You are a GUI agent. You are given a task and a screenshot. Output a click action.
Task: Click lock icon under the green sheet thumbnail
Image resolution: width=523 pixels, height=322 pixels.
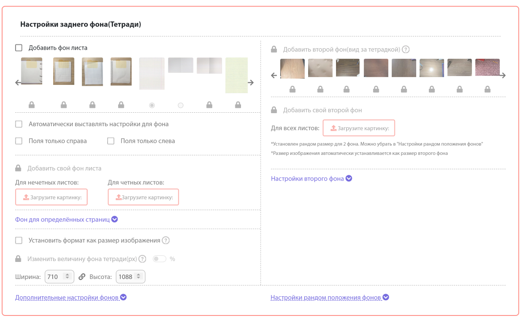coord(238,105)
